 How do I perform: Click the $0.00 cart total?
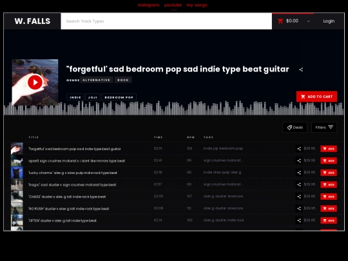click(292, 21)
